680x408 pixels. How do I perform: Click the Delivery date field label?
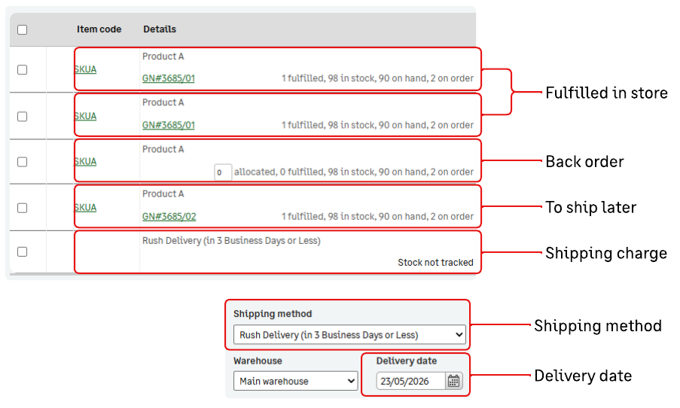[407, 361]
